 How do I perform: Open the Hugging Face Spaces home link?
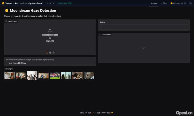pyautogui.click(x=7, y=3)
